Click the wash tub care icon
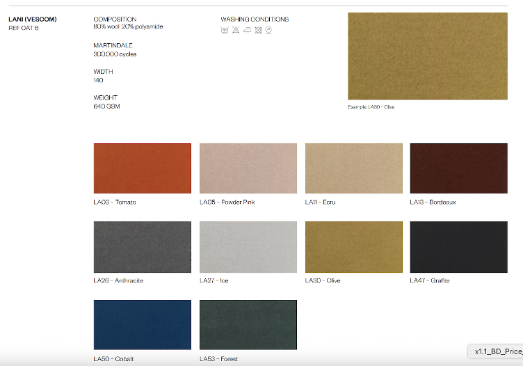Viewport: 523px width, 366px height. click(x=225, y=31)
